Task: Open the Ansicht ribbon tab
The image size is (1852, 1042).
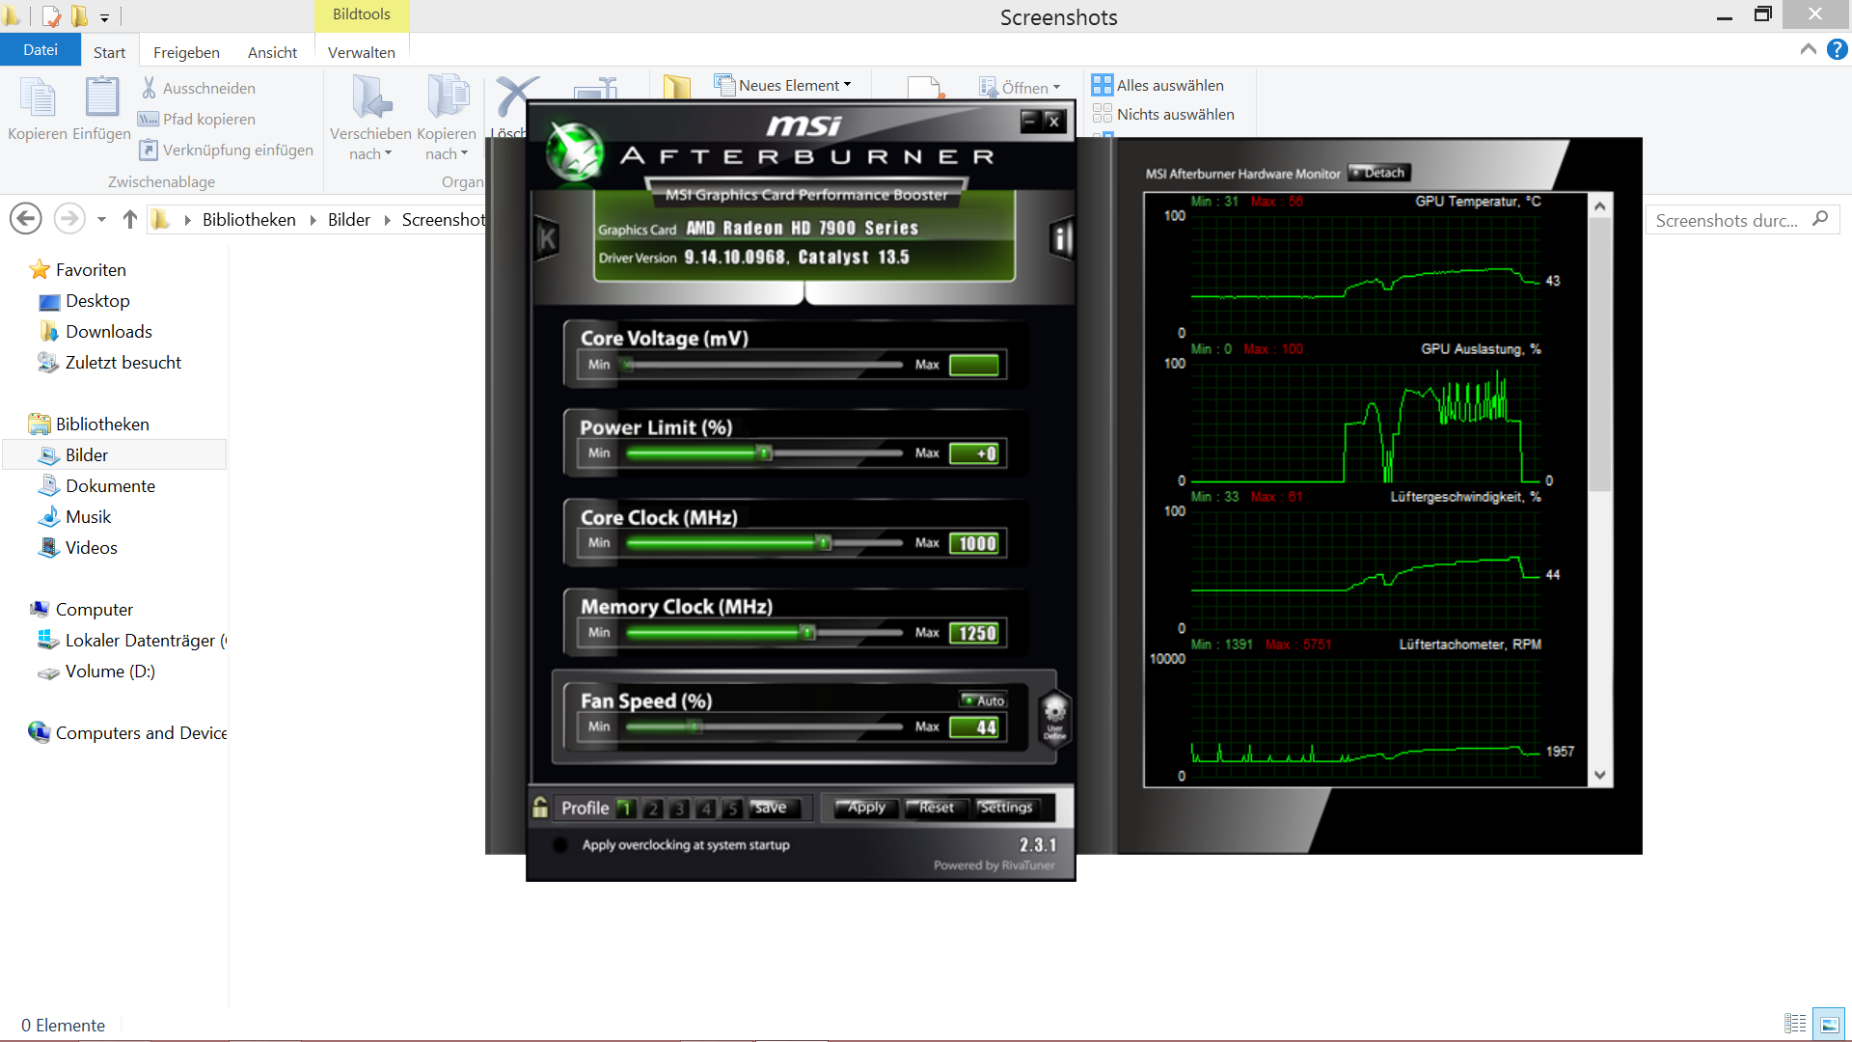Action: pyautogui.click(x=272, y=52)
